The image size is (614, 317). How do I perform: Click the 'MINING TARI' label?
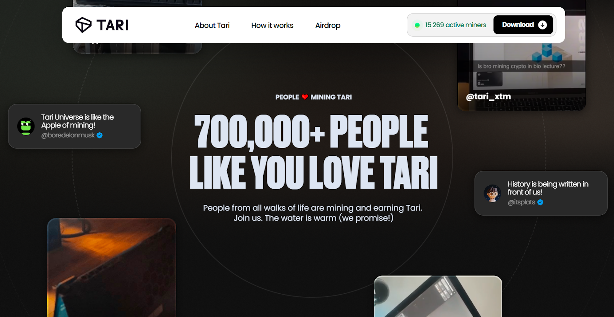(x=331, y=97)
